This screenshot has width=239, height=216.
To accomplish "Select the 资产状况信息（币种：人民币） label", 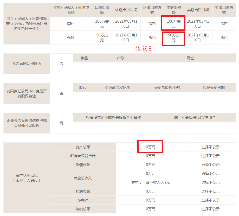I will click(x=27, y=178).
